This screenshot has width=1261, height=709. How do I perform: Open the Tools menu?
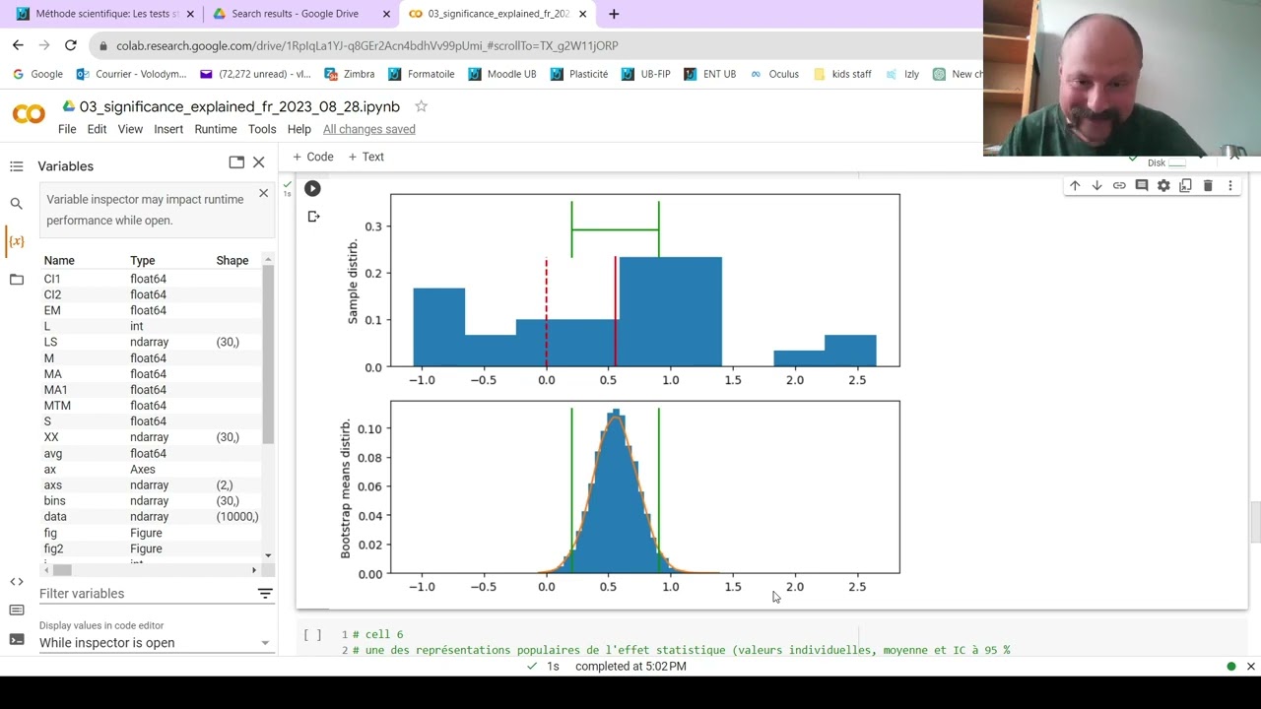(262, 129)
